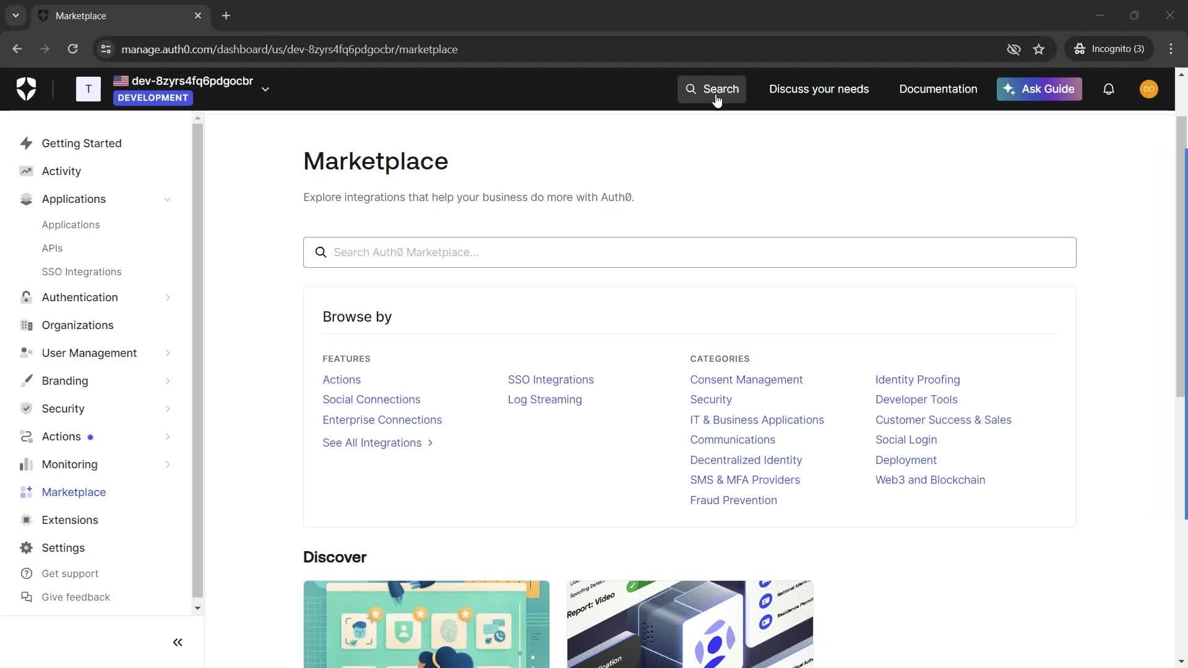Expand the Authentication section chevron
The height and width of the screenshot is (668, 1188).
pyautogui.click(x=168, y=298)
